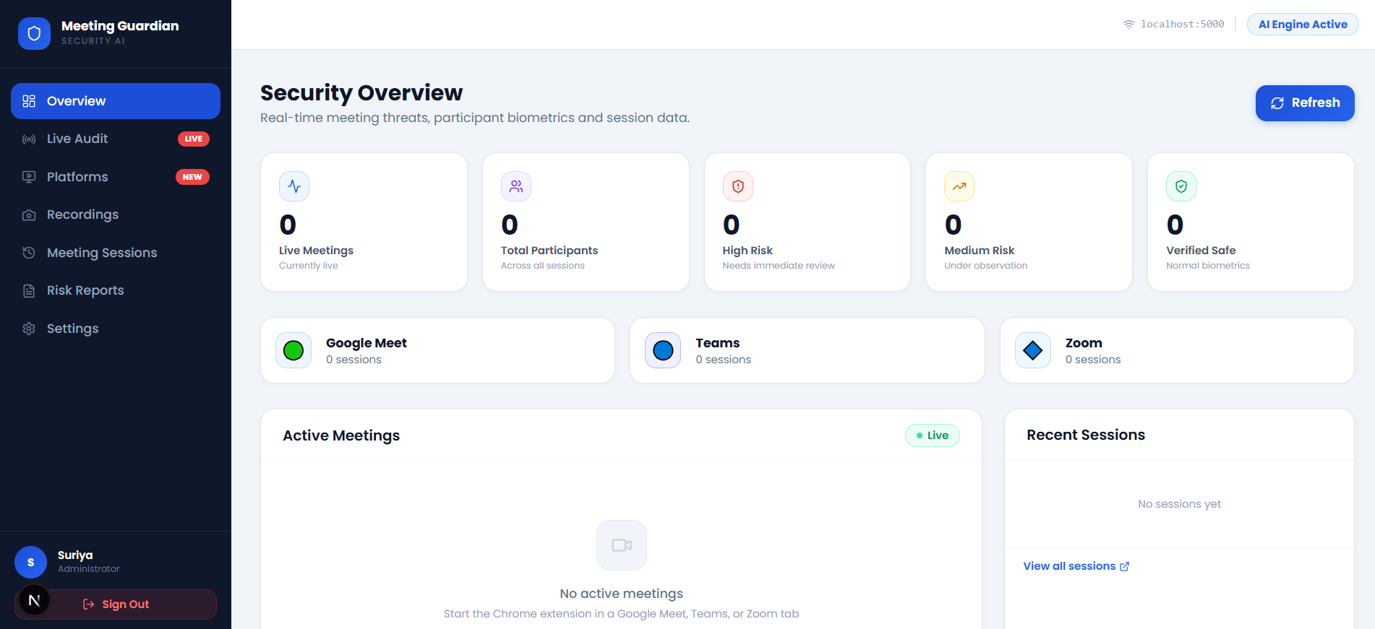Click the High Risk alert shield icon

pyautogui.click(x=738, y=186)
